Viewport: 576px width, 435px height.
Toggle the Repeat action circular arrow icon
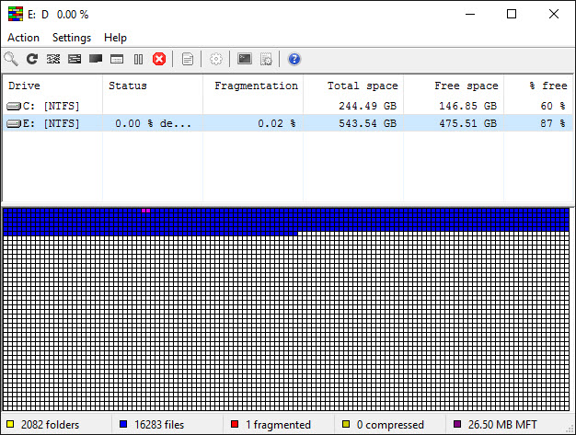tap(32, 59)
